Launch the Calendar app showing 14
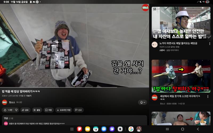This screenshot has width=213, height=133. pyautogui.click(x=96, y=129)
